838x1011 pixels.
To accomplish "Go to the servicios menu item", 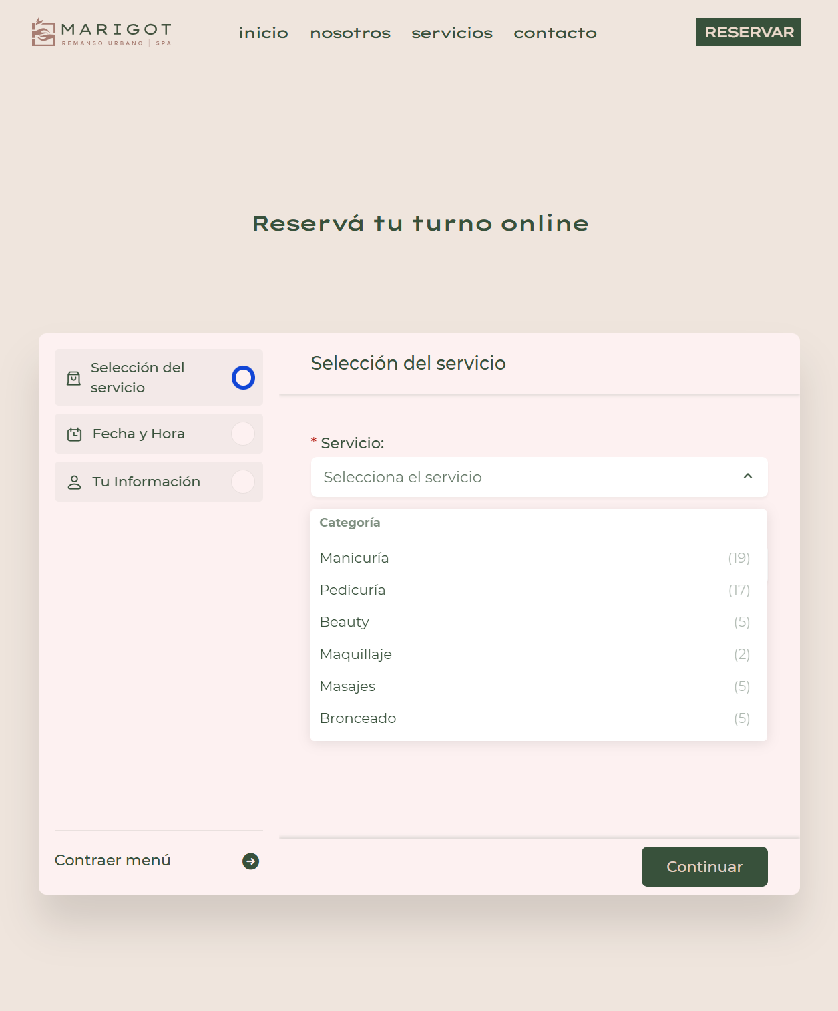I will tap(452, 33).
